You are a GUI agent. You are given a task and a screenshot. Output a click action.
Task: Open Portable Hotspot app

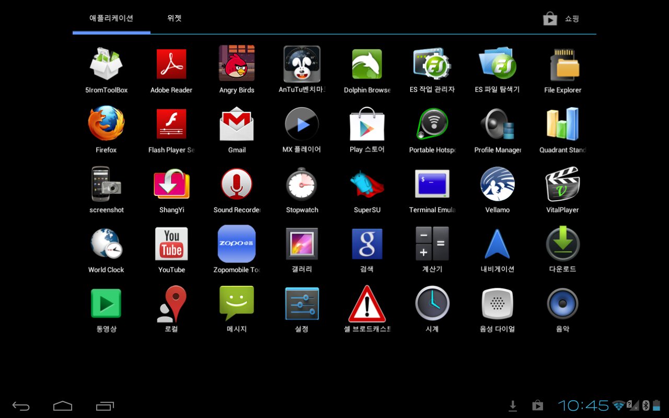click(x=432, y=130)
